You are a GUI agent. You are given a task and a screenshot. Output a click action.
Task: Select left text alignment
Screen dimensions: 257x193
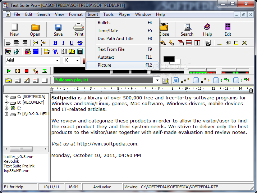point(8,43)
